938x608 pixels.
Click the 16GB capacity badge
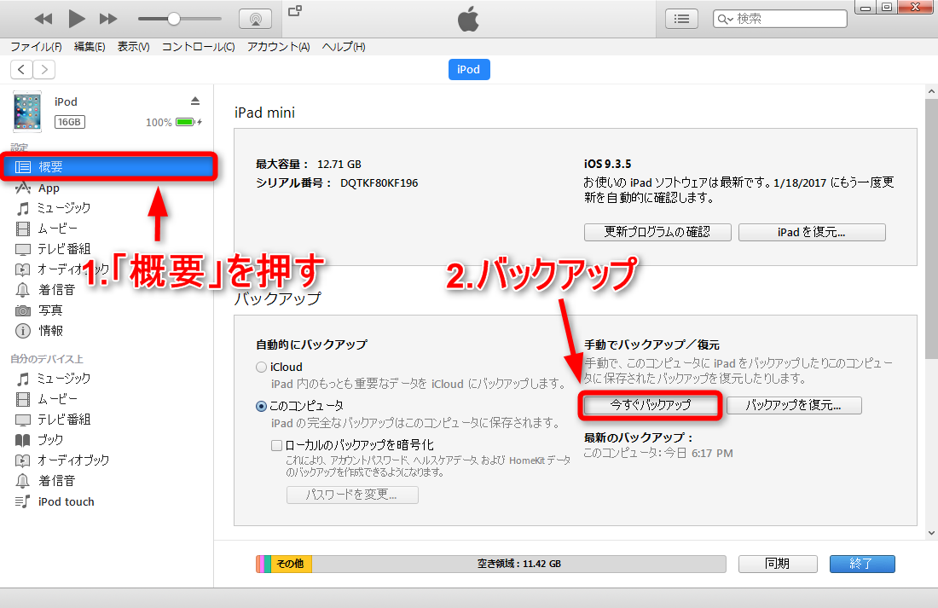(x=70, y=122)
